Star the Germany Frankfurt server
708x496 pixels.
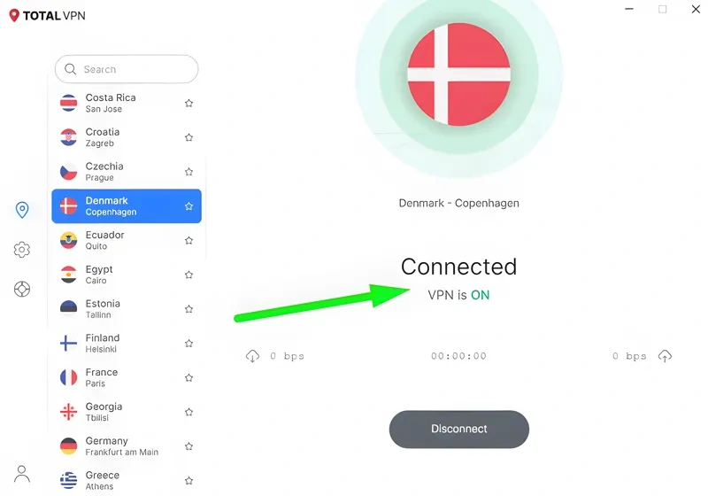pos(189,446)
